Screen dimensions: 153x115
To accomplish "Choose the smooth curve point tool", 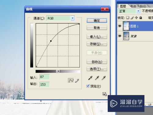I will [71, 81].
